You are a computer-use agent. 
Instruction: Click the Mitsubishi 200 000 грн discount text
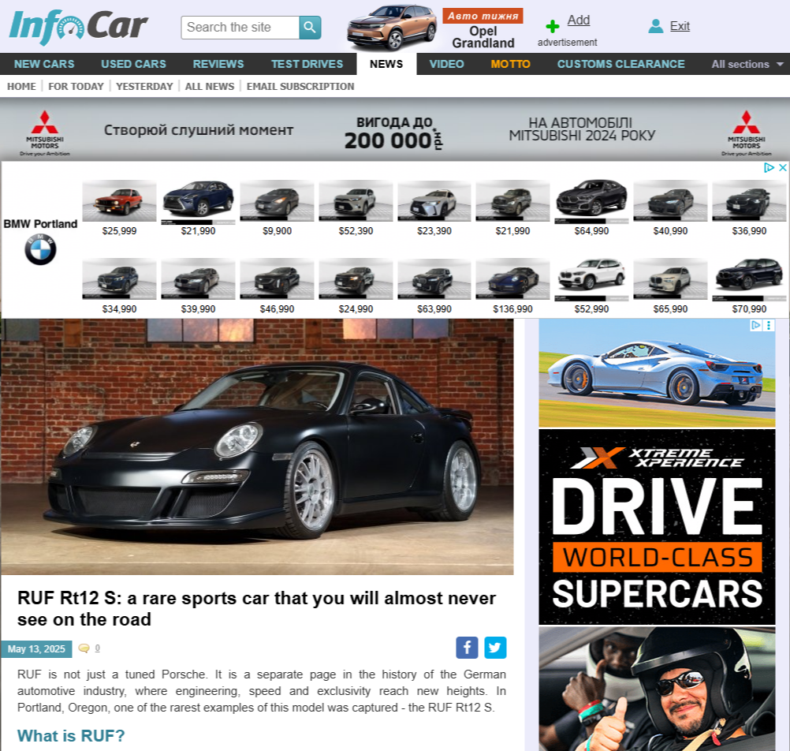tap(393, 134)
